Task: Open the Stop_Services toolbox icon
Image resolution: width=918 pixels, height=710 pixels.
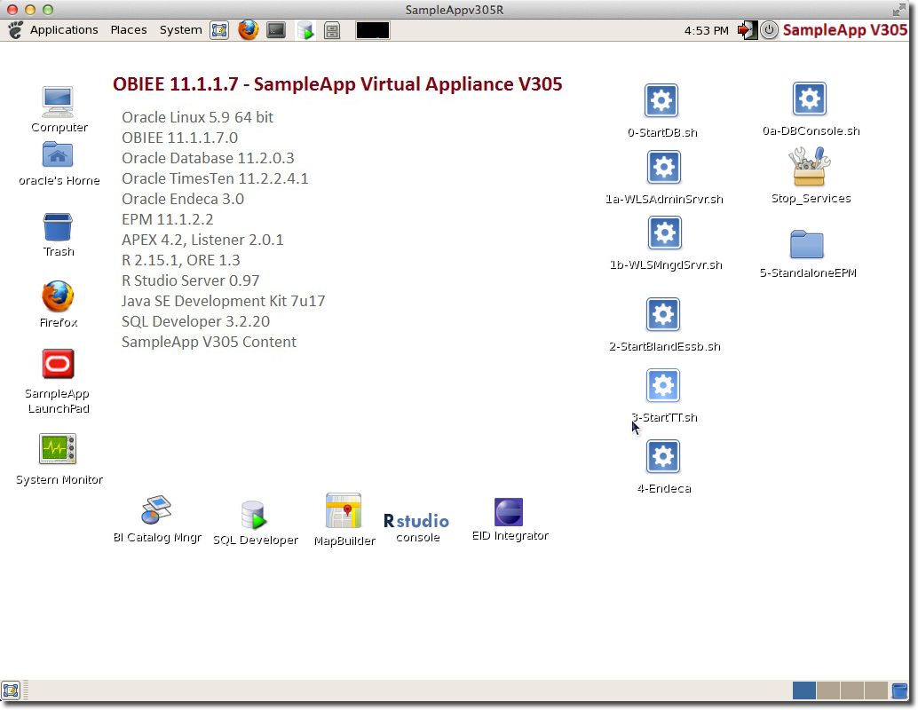Action: coord(809,166)
